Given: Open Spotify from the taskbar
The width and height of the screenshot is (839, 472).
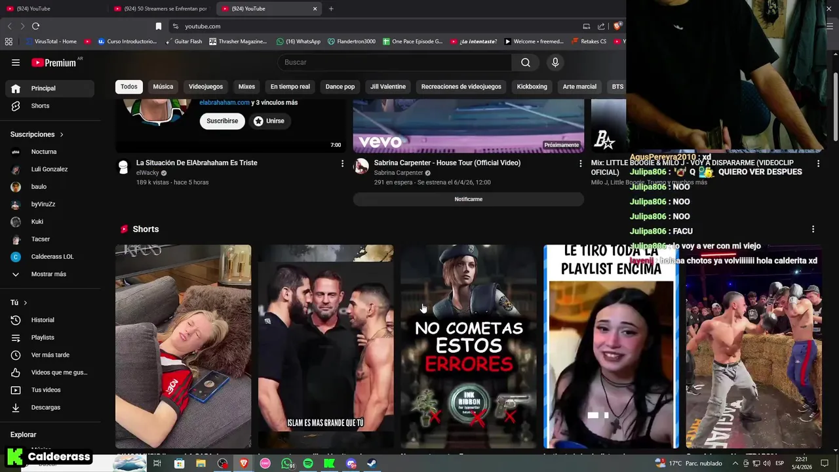Looking at the screenshot, I should pos(308,463).
